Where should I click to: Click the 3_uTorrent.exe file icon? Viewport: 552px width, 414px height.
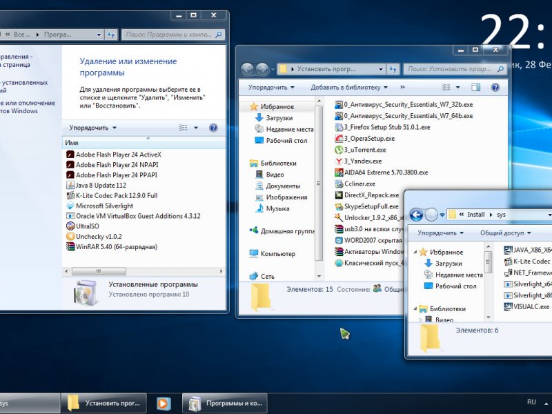click(339, 150)
